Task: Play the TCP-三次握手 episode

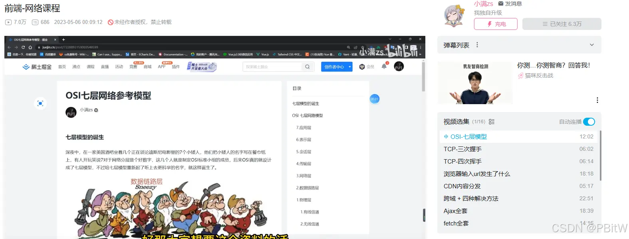Action: (x=519, y=149)
